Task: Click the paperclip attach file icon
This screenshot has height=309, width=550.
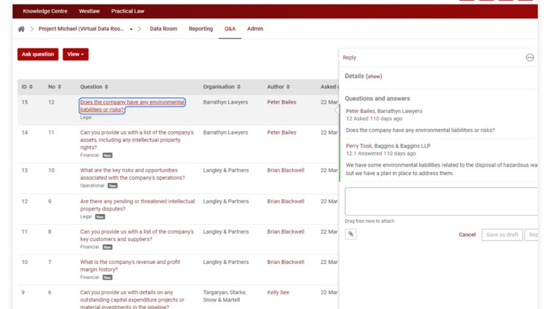Action: tap(351, 234)
